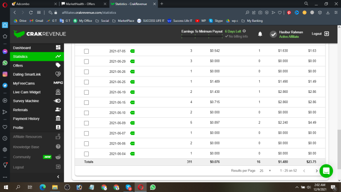Click the Community reddit icon

[x=58, y=157]
